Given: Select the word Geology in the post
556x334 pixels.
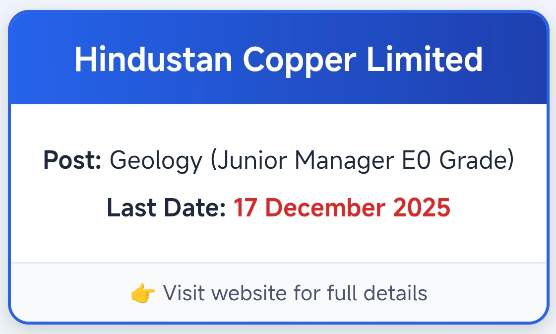Looking at the screenshot, I should point(156,162).
